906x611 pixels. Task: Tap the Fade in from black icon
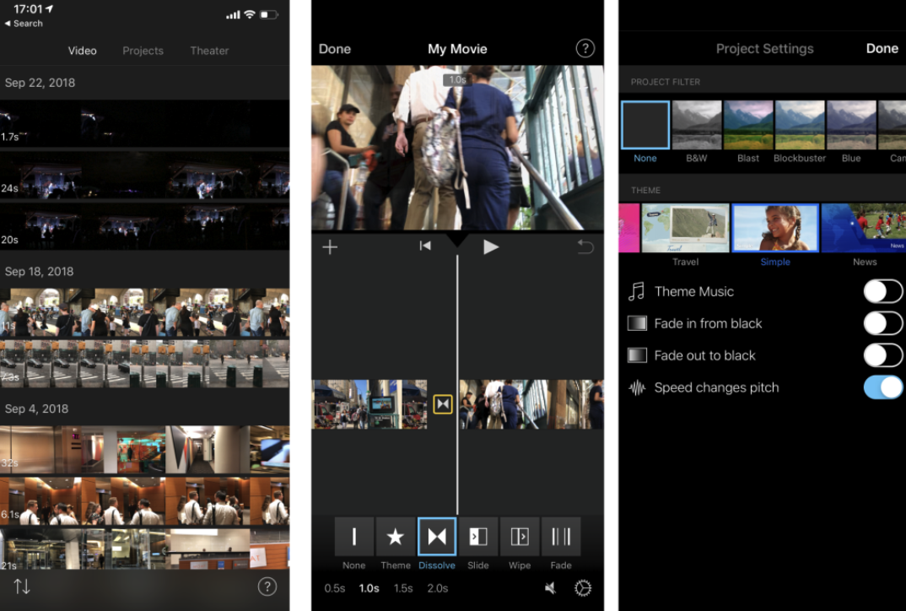pos(637,323)
